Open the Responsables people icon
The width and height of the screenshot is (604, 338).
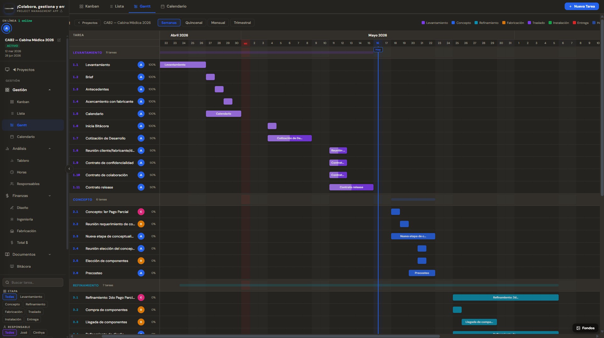tap(12, 184)
